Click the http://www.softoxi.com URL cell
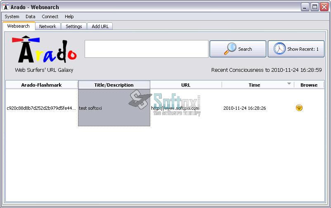Image resolution: width=331 pixels, height=208 pixels. tap(186, 108)
